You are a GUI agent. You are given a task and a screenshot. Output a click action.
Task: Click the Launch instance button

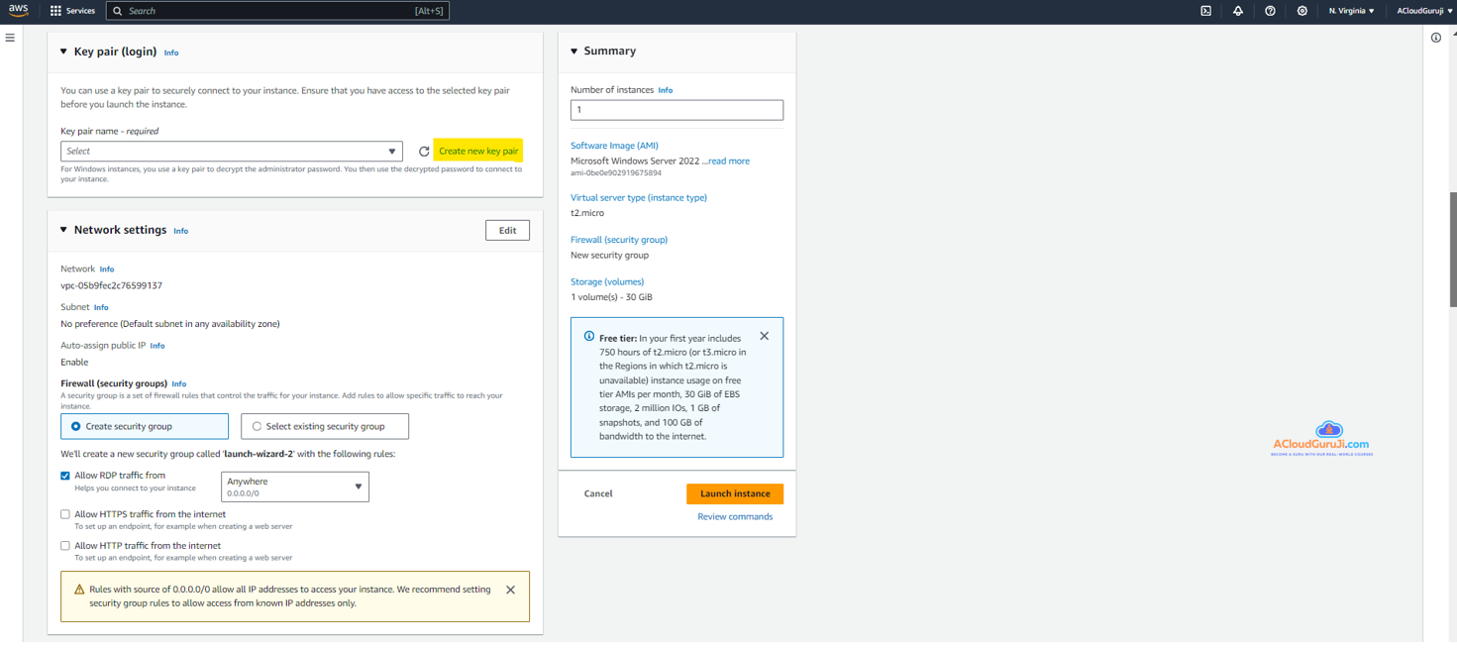(x=734, y=493)
